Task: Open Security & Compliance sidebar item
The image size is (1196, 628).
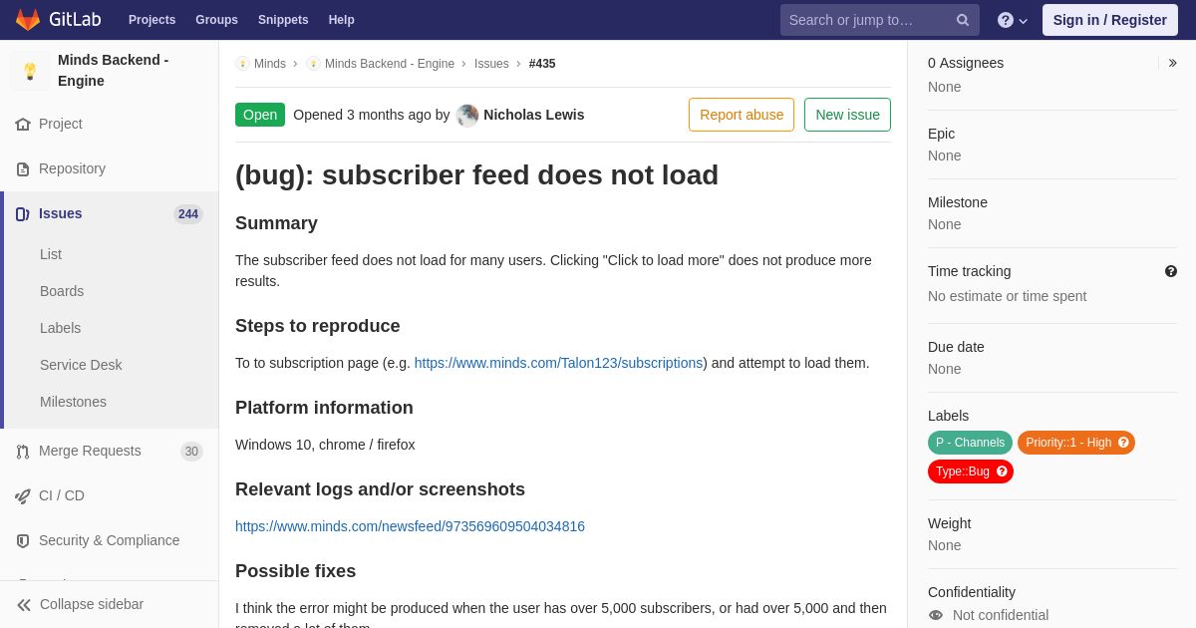Action: (x=110, y=541)
